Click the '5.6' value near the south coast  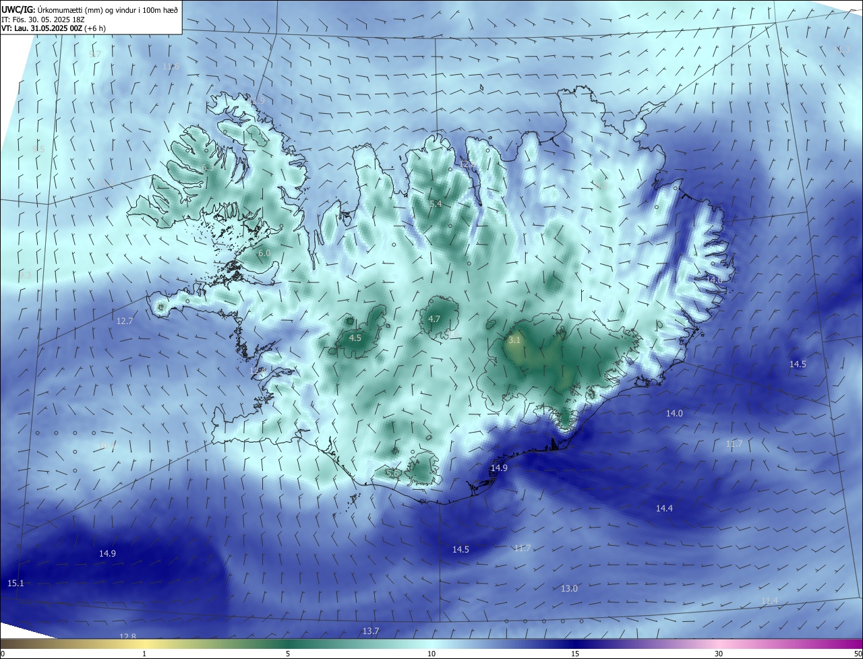coord(392,474)
